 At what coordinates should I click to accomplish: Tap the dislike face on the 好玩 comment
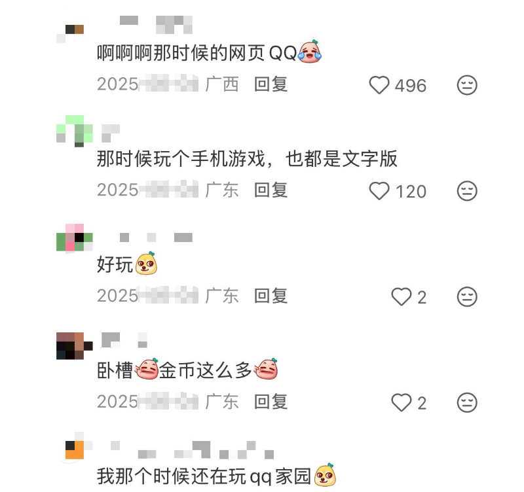coord(467,297)
